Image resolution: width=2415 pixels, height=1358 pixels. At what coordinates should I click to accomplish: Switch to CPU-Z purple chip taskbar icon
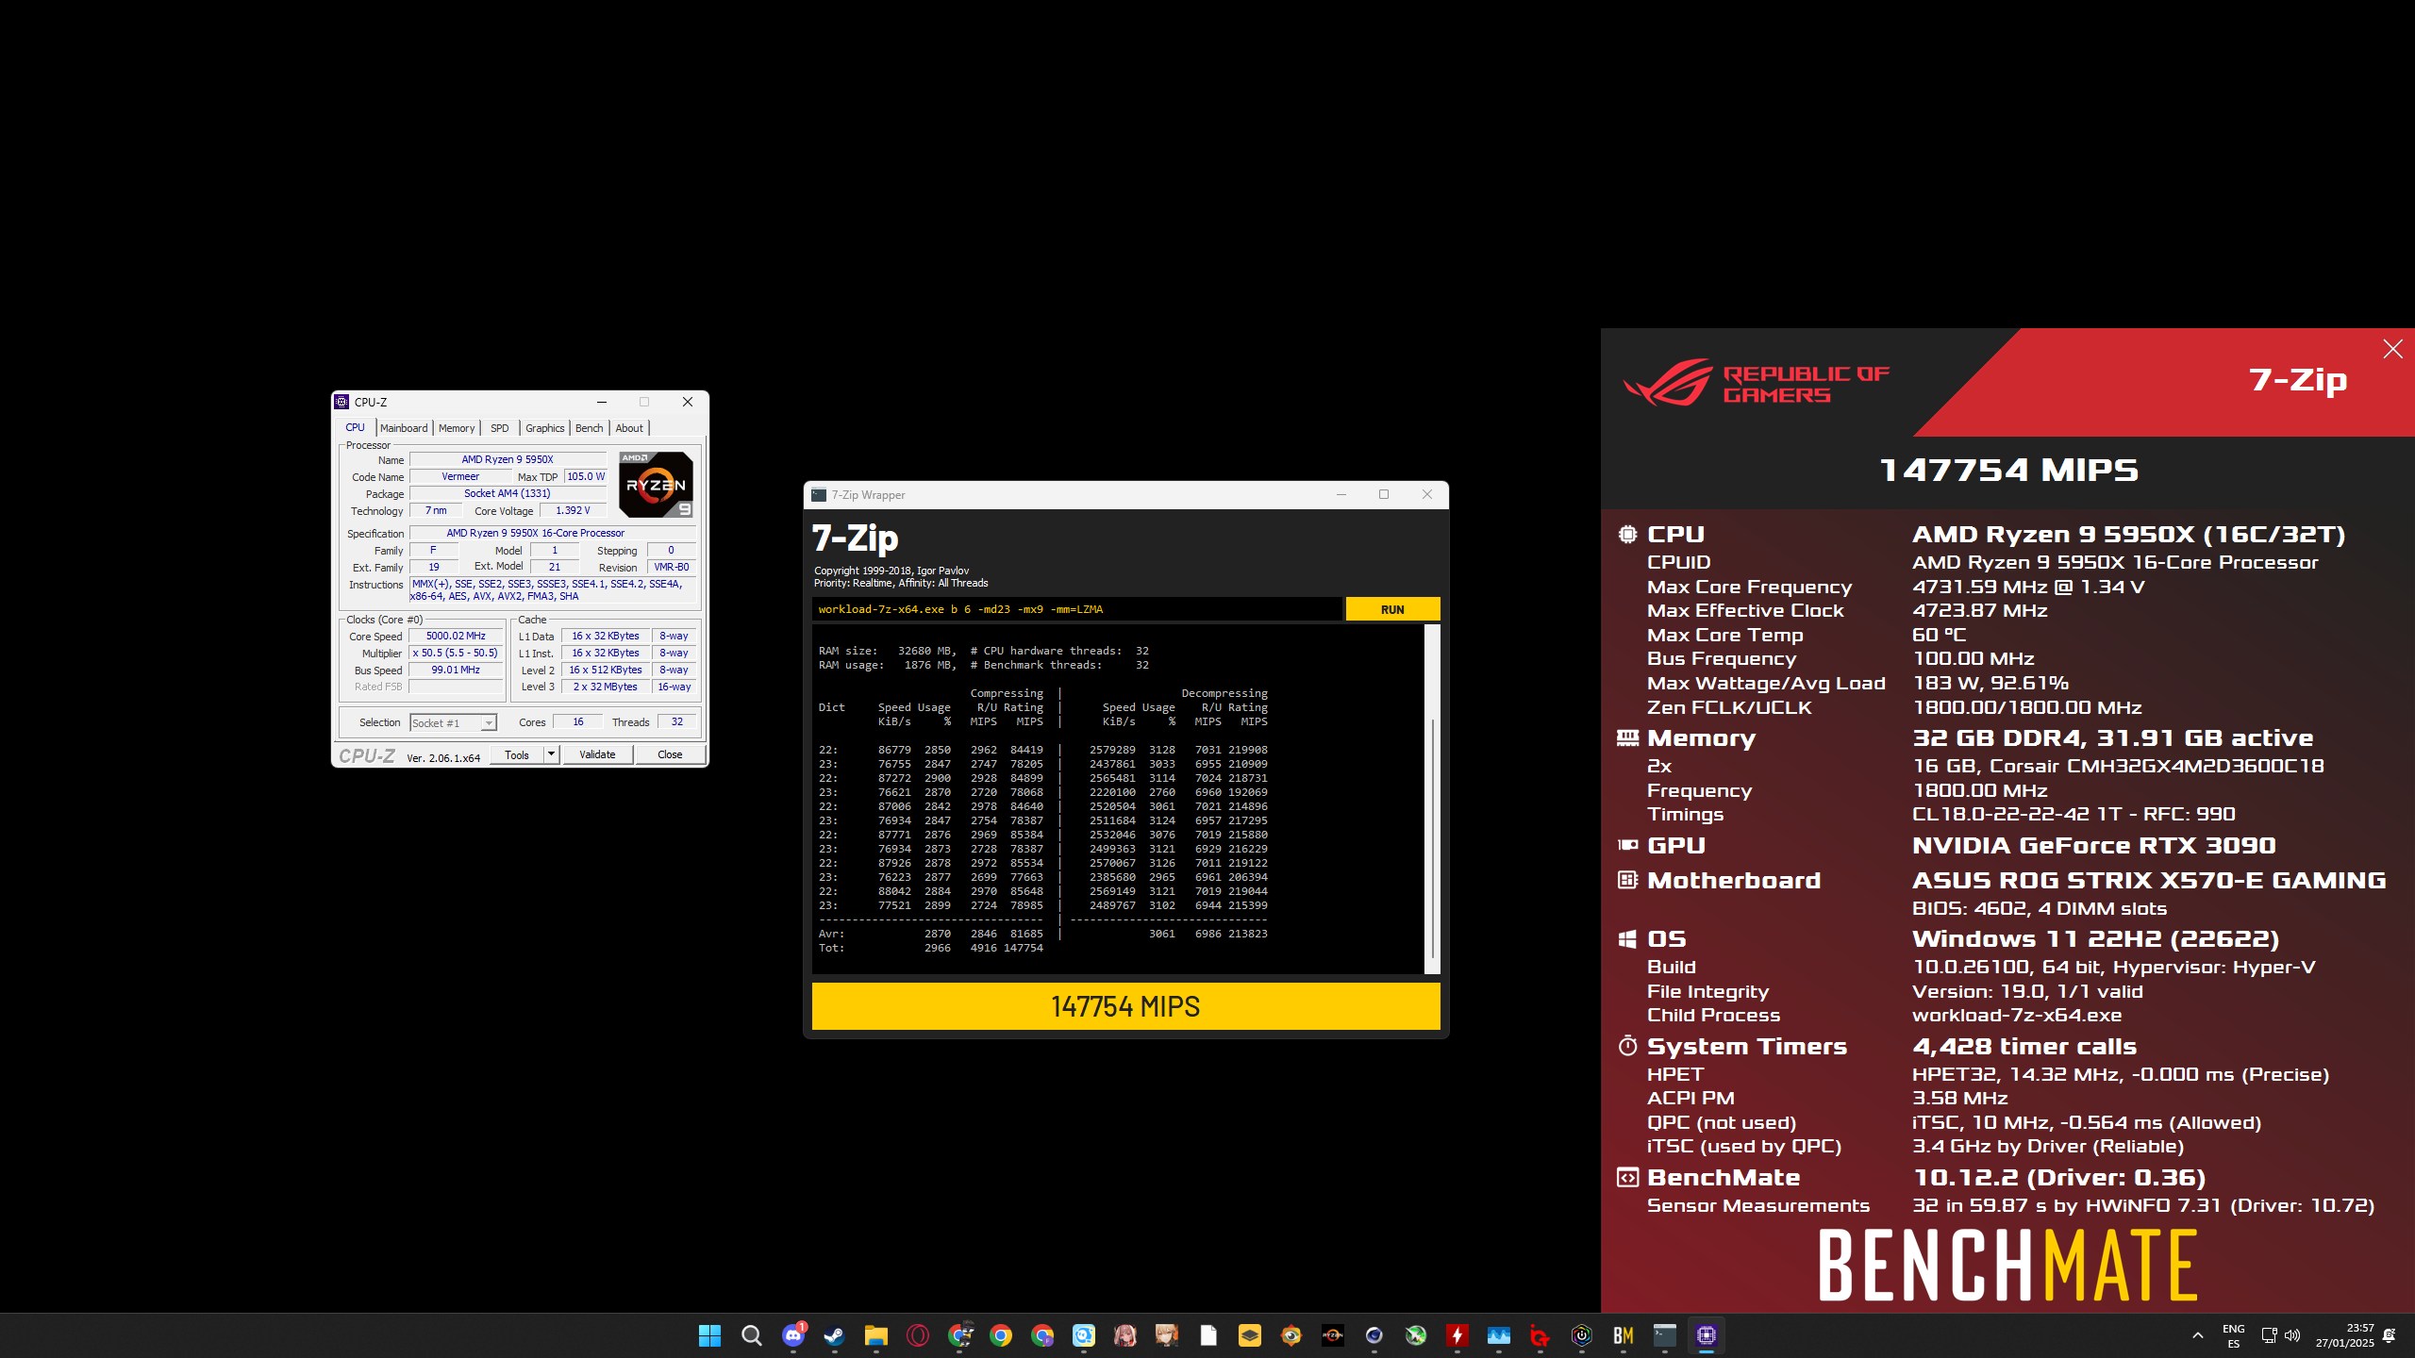[x=1706, y=1335]
